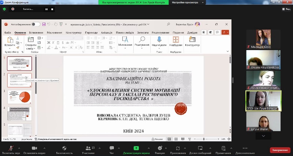Toggle the Автозбереження autosave switch
This screenshot has height=156, width=293.
coord(36,24)
